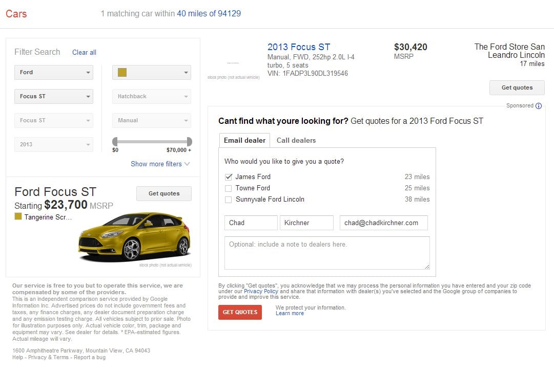This screenshot has height=374, width=554.
Task: Click the stock photo thumbnail of listing
Action: click(x=233, y=63)
